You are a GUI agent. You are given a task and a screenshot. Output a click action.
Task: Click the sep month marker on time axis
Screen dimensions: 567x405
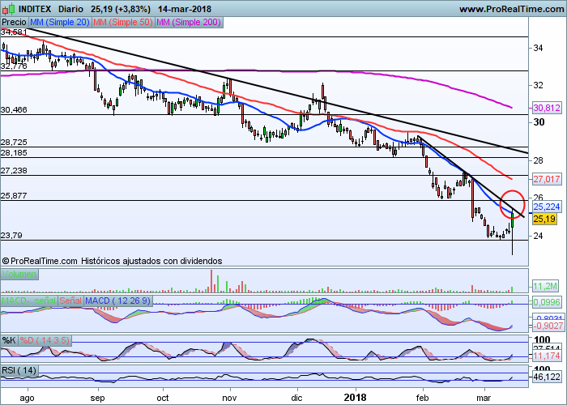(x=97, y=399)
